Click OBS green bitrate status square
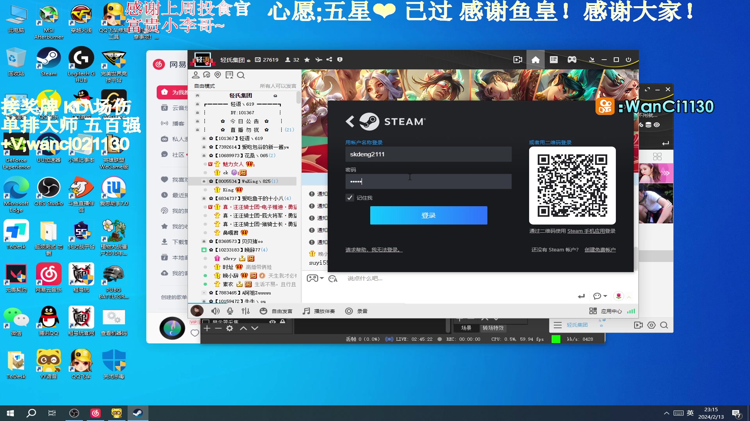 556,339
